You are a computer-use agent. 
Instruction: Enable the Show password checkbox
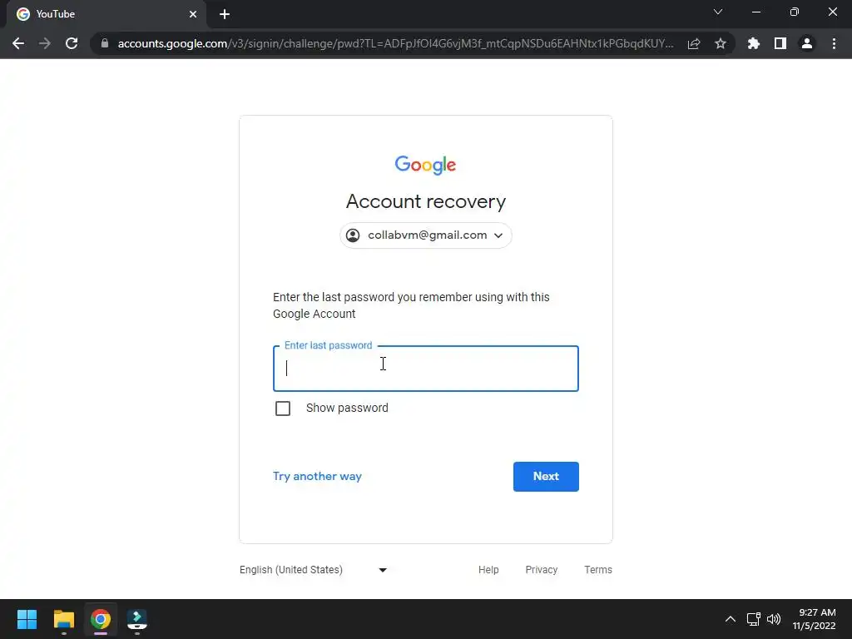pyautogui.click(x=283, y=408)
